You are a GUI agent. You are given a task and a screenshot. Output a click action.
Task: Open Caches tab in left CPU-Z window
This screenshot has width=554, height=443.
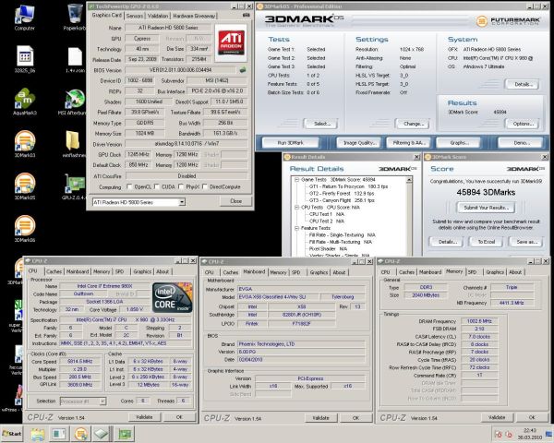coord(54,271)
